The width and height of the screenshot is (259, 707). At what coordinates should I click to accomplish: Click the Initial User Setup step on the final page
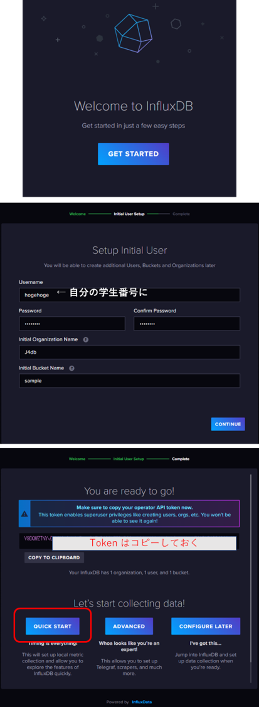pos(129,459)
